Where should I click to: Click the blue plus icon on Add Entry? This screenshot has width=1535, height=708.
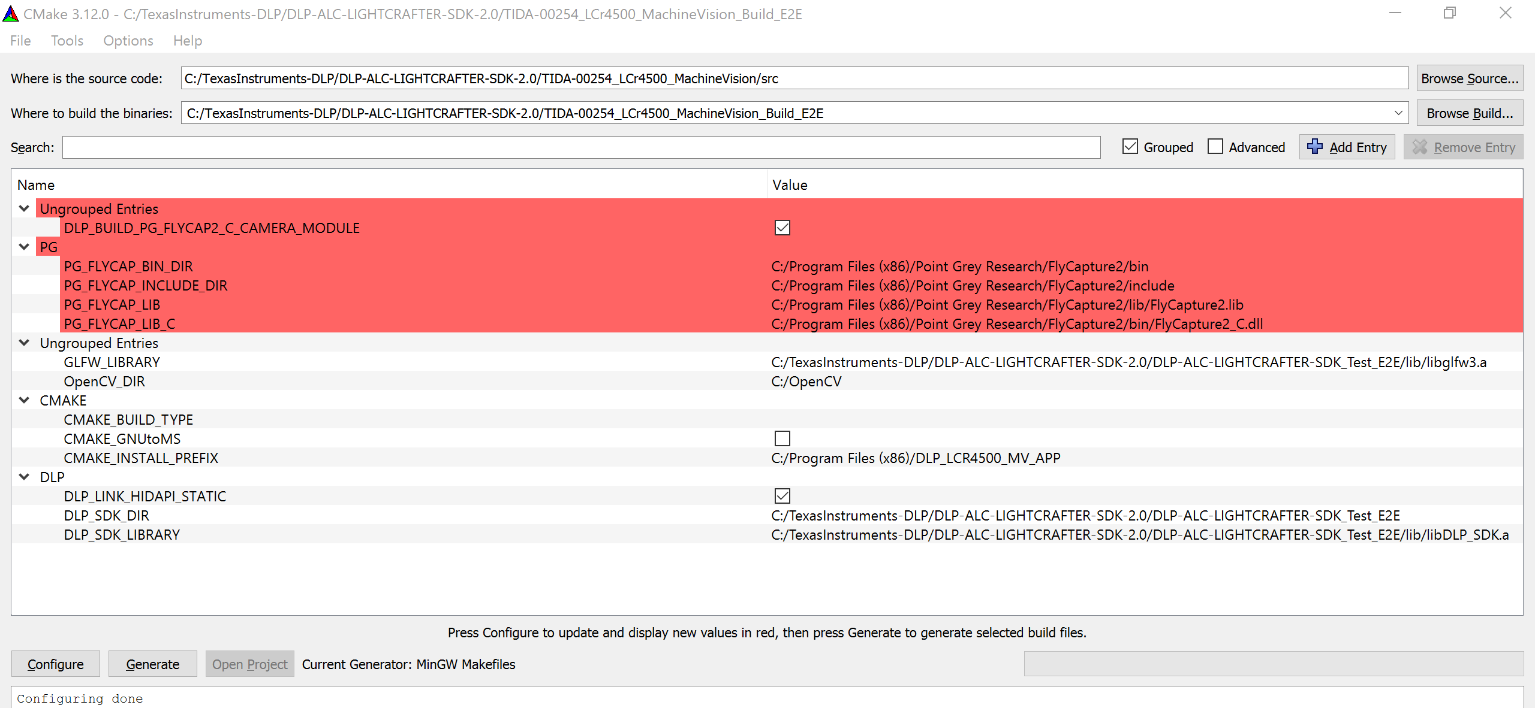click(x=1314, y=147)
